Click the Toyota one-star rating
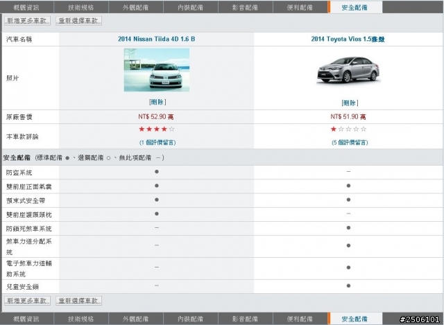The image size is (444, 325). [x=348, y=130]
